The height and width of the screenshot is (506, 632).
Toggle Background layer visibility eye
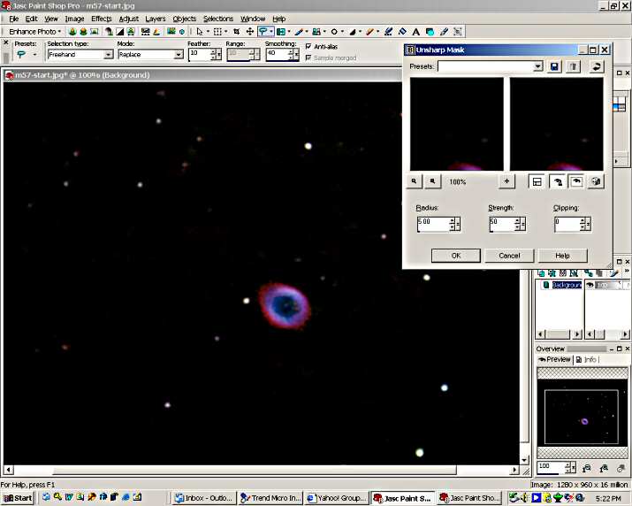[x=590, y=285]
